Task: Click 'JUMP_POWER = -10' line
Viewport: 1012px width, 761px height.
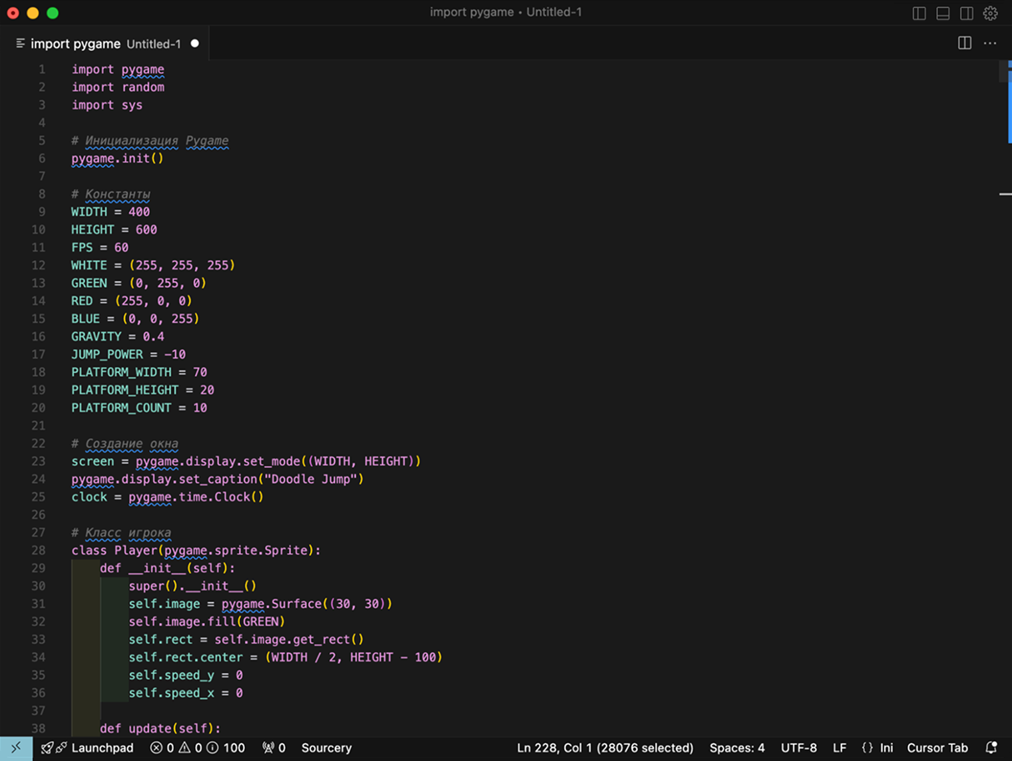Action: [x=128, y=354]
